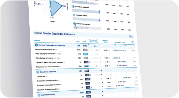Click the Indicator column header
The width and height of the screenshot is (179, 98).
click(37, 40)
